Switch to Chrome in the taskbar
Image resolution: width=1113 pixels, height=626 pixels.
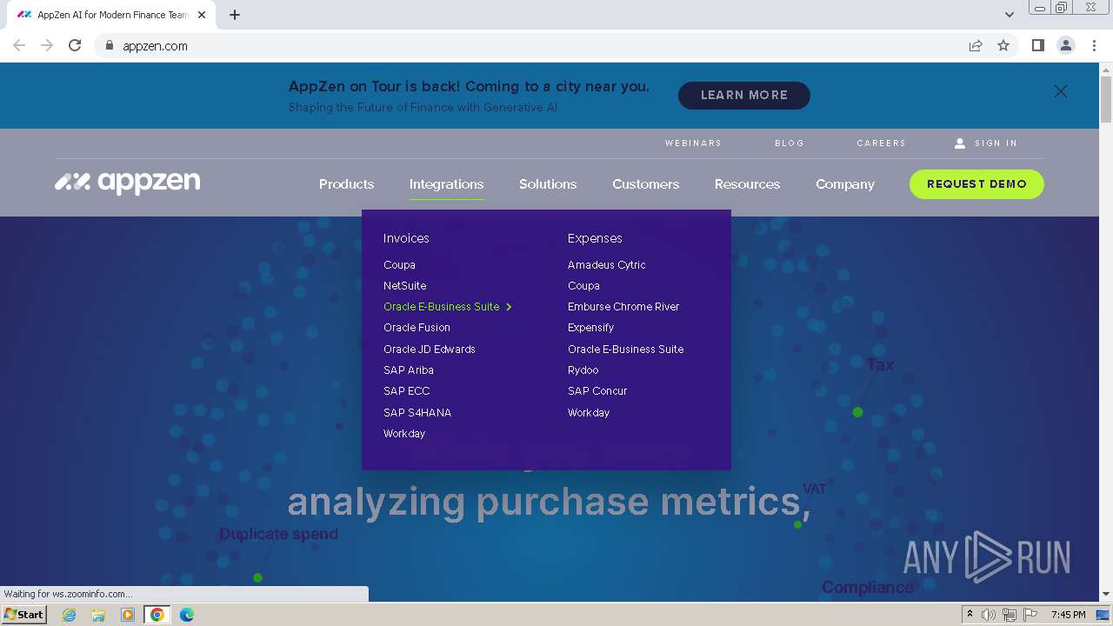tap(157, 615)
